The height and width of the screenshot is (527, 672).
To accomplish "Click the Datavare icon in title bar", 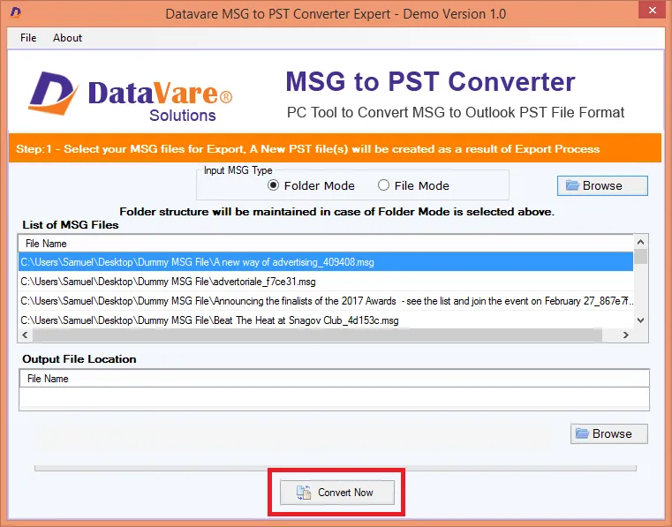I will (x=16, y=12).
